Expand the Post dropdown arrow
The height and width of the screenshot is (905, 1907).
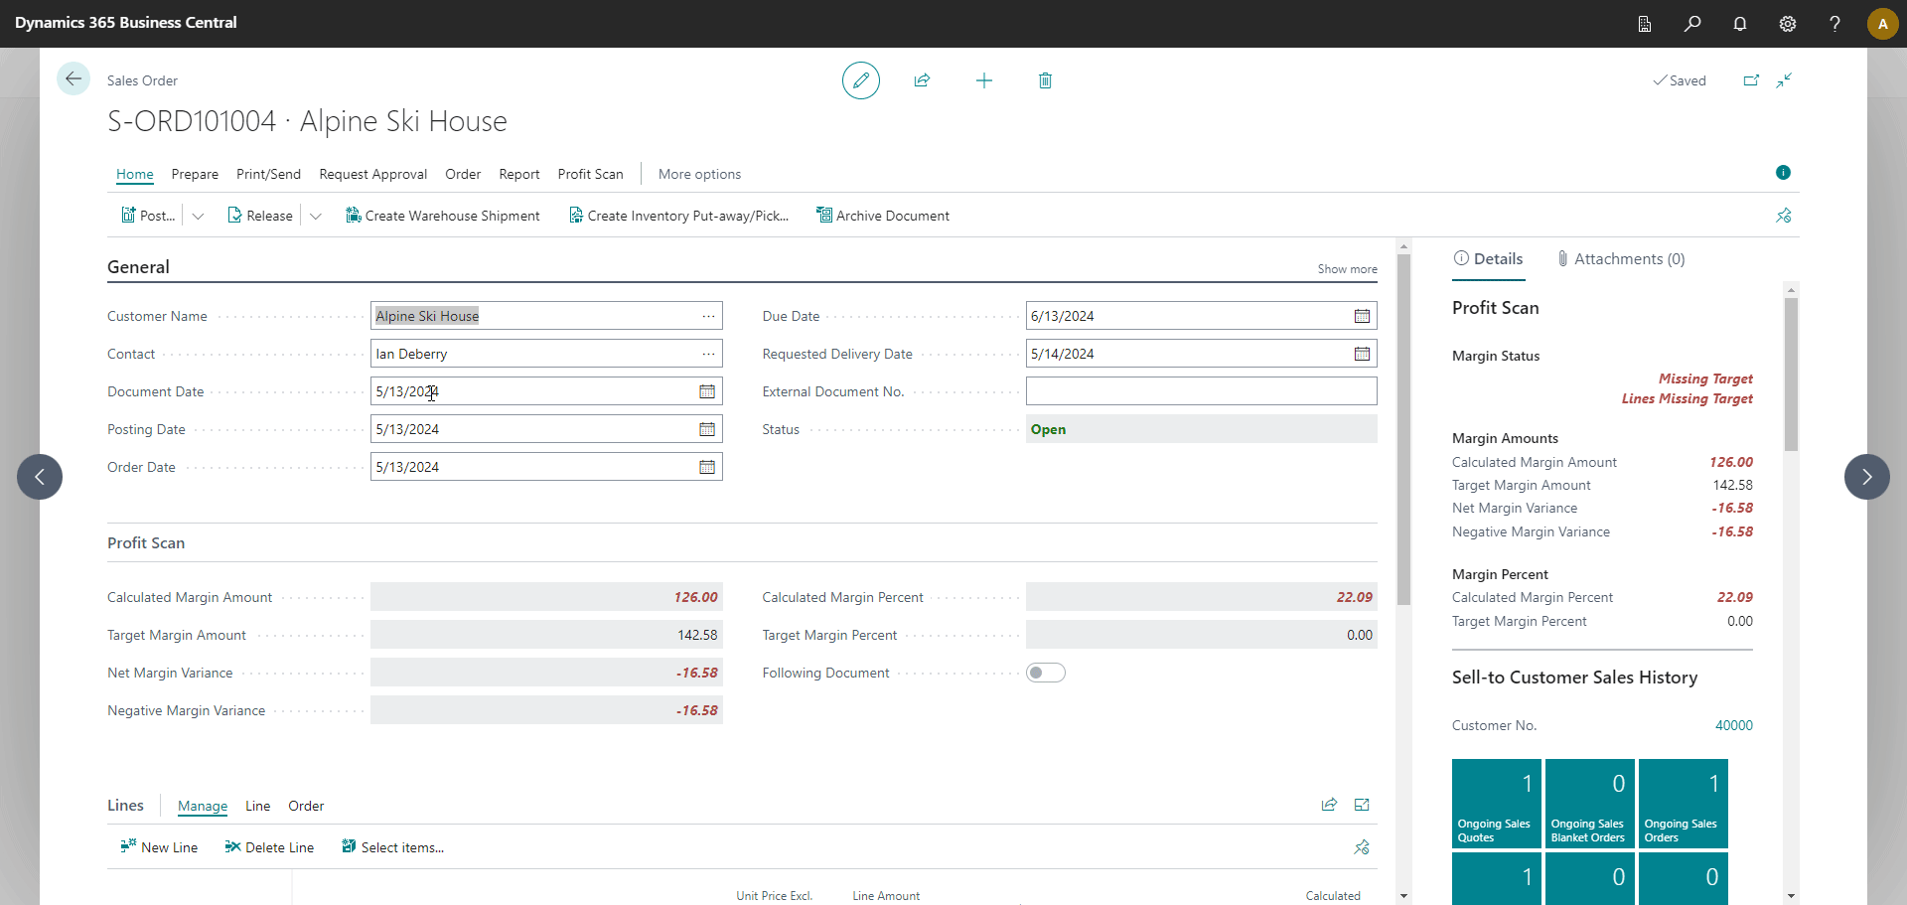click(x=198, y=216)
